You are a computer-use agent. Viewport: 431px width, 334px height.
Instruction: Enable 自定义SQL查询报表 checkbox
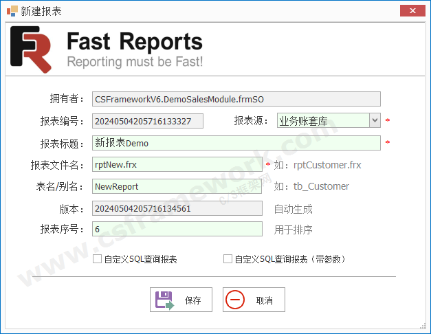click(x=97, y=258)
